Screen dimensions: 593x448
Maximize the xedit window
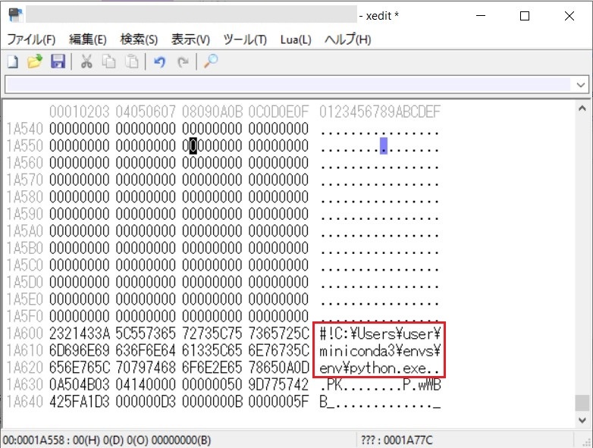point(525,16)
